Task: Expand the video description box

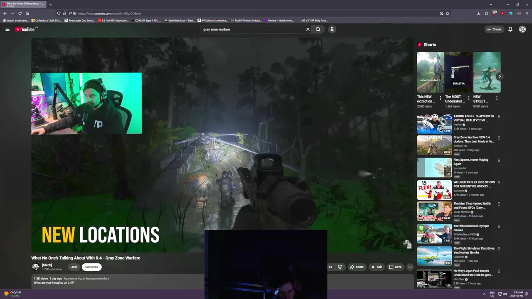Action: 222,281
